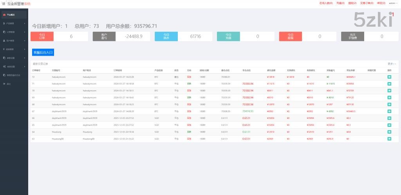The height and width of the screenshot is (195, 401).
Task: Select 交易订单(0) in the top bar
Action: coord(367,3)
